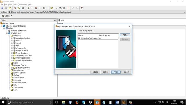Select the Logins folder
This screenshot has height=105, width=186.
tap(16, 63)
